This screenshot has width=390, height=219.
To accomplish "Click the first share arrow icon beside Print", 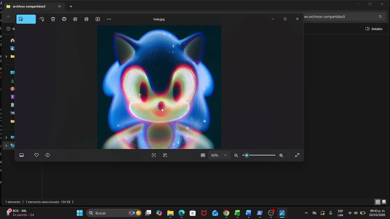I will tap(75, 19).
